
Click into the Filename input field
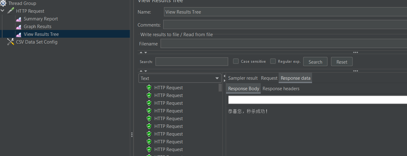click(284, 44)
